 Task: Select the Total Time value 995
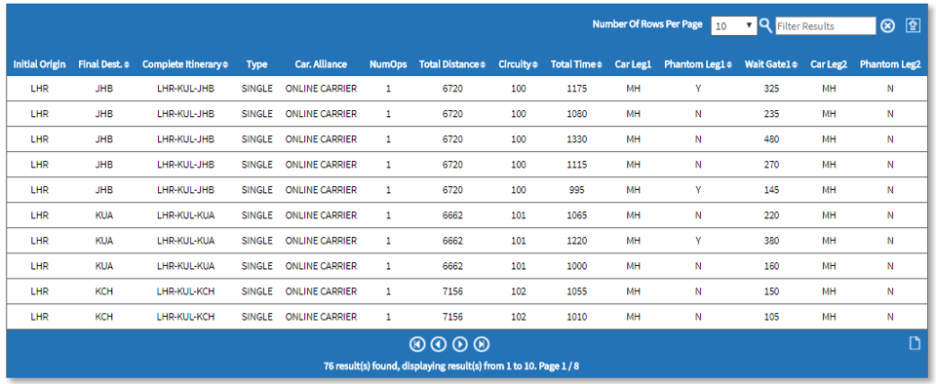[x=576, y=190]
